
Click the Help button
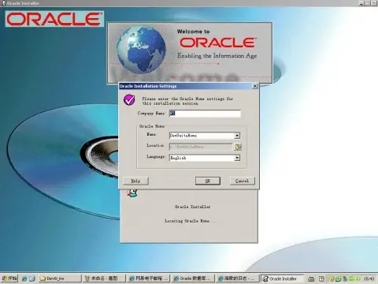coord(135,181)
